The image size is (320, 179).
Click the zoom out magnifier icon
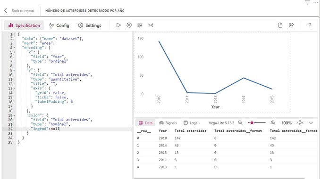tap(240, 123)
